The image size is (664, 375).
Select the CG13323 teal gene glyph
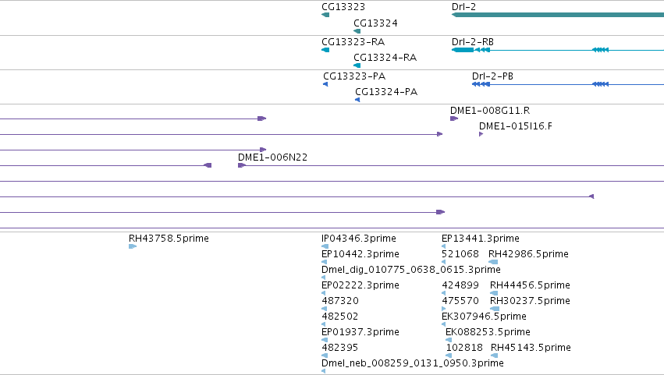[325, 15]
